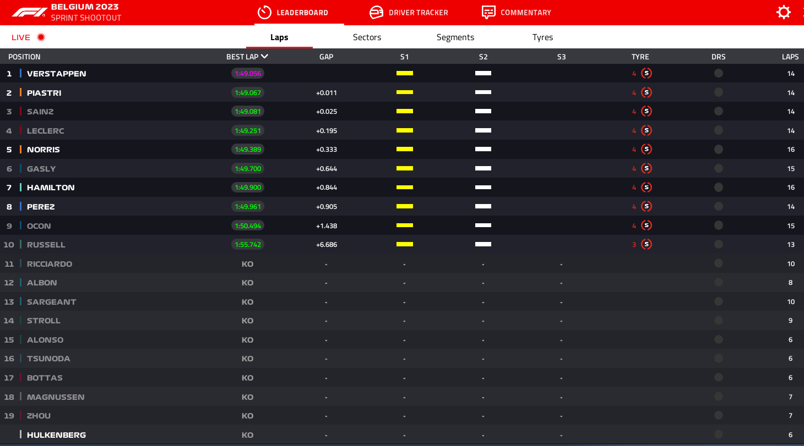Click Verstappen's soft tyre icon
Image resolution: width=804 pixels, height=446 pixels.
[x=647, y=73]
